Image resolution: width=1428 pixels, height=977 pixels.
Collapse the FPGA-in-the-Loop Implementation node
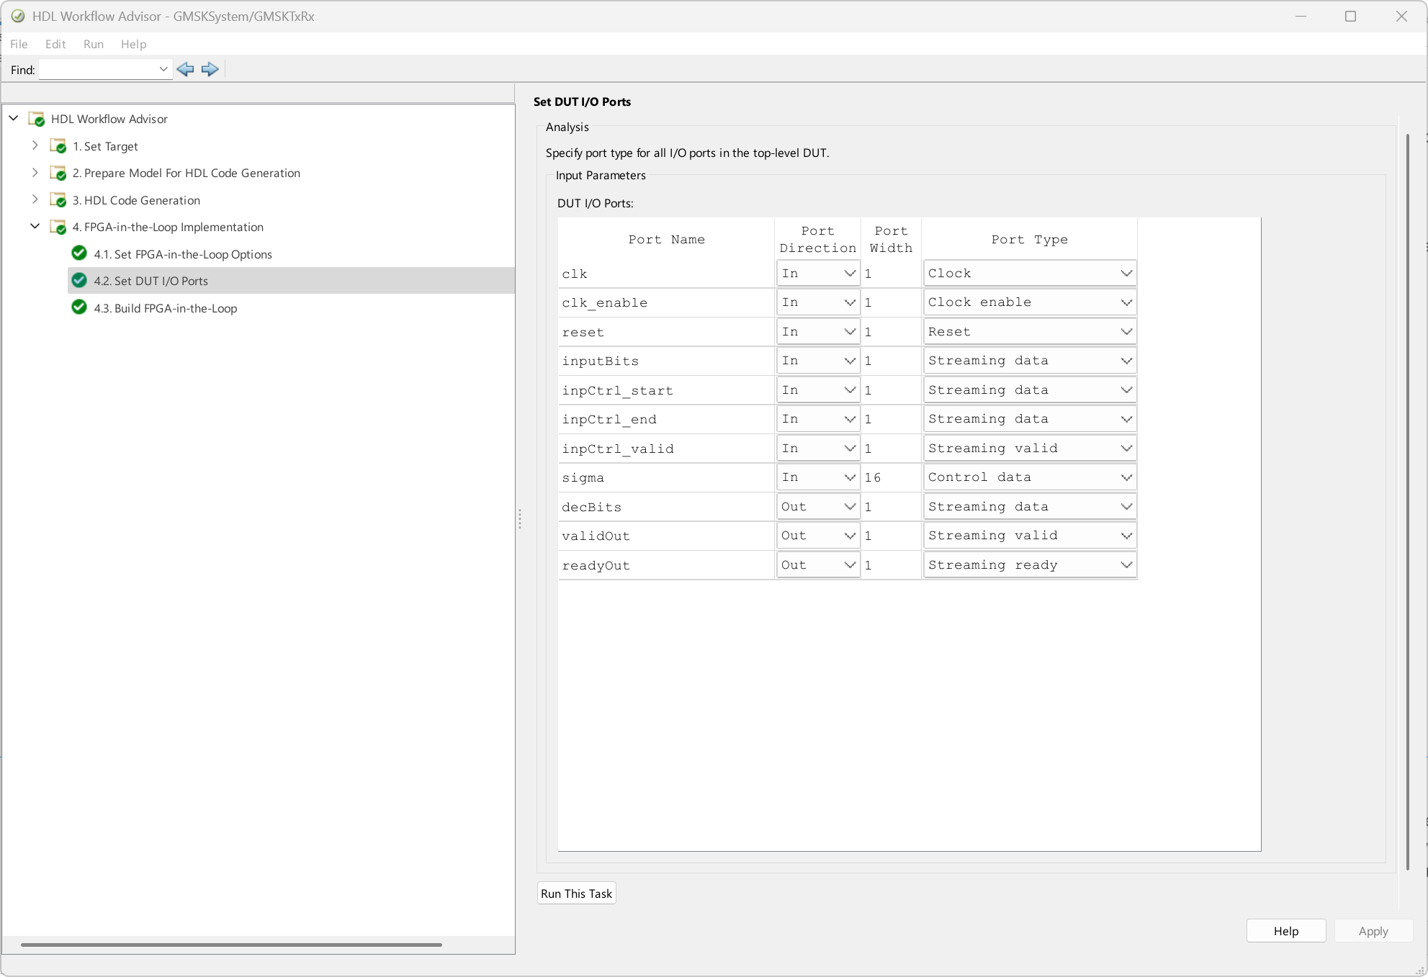pos(35,226)
